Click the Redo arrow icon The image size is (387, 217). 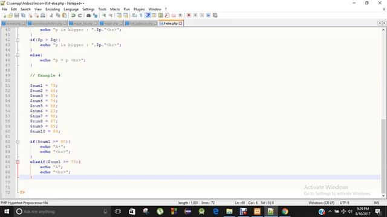pyautogui.click(x=80, y=15)
